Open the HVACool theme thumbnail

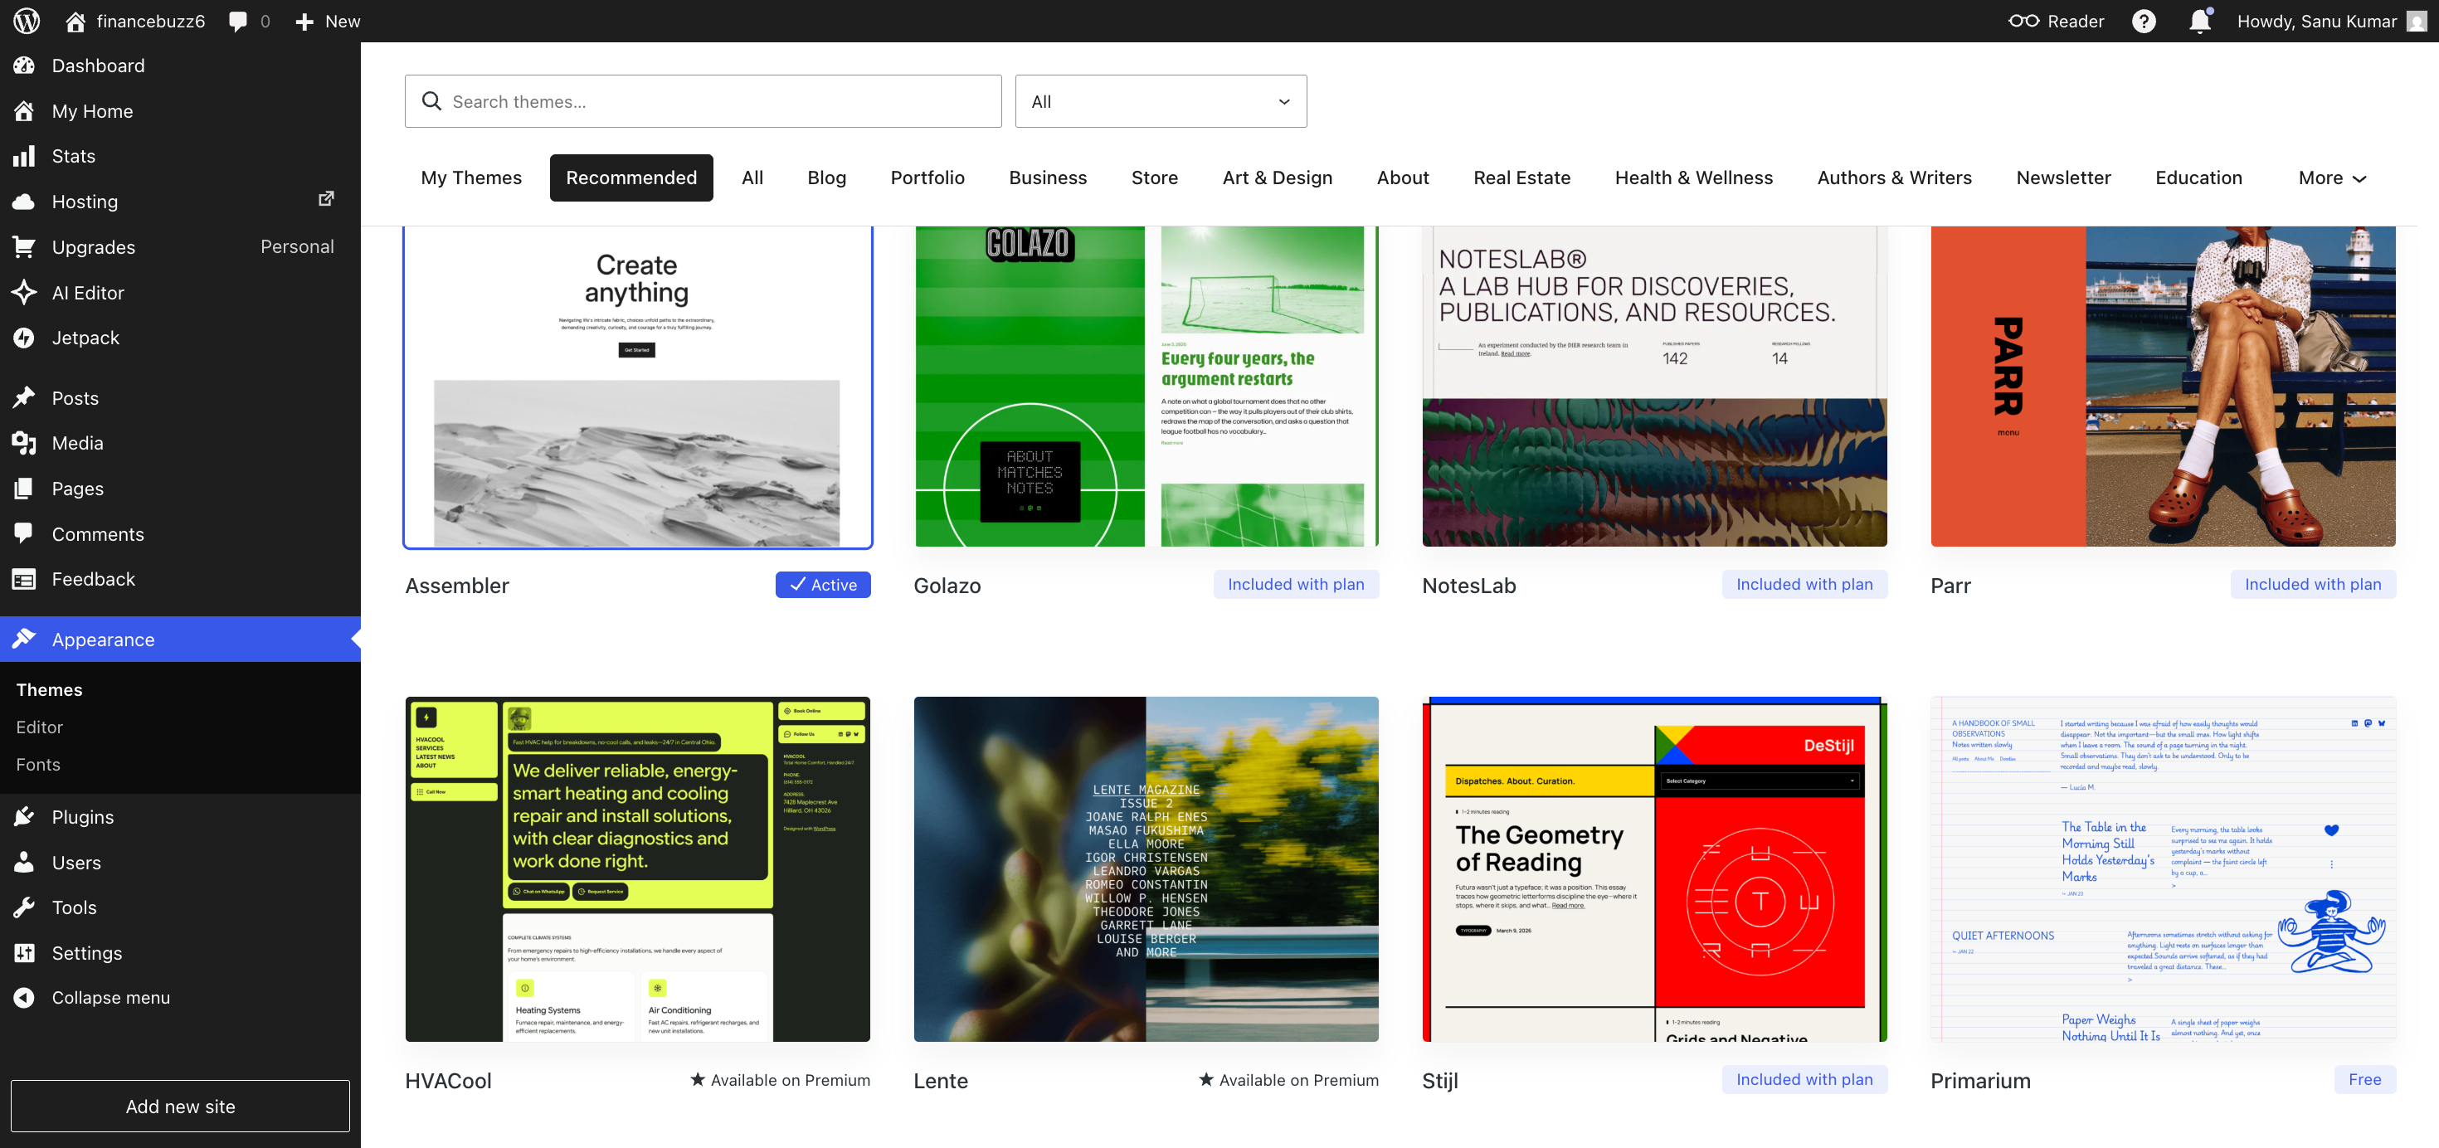(637, 870)
